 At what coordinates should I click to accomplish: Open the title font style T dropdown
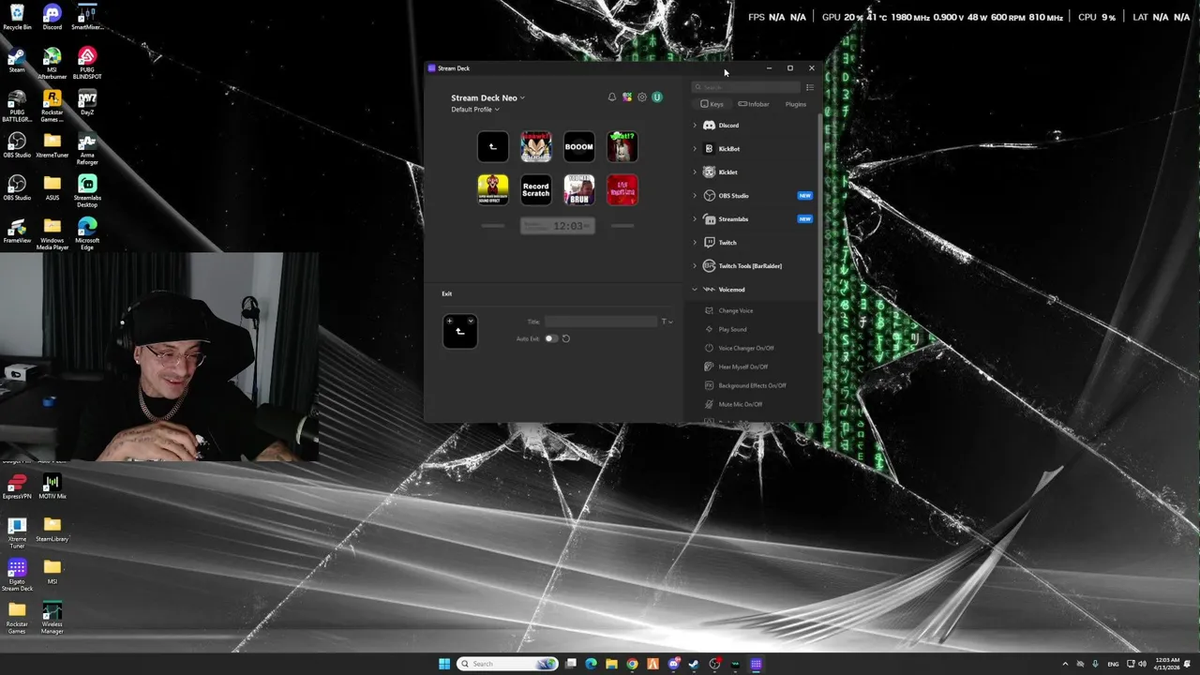[x=667, y=322]
